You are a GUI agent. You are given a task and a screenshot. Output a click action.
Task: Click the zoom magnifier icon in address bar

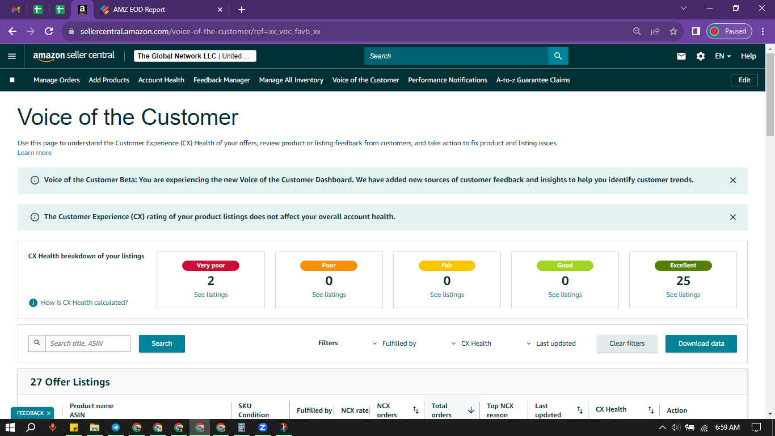637,31
